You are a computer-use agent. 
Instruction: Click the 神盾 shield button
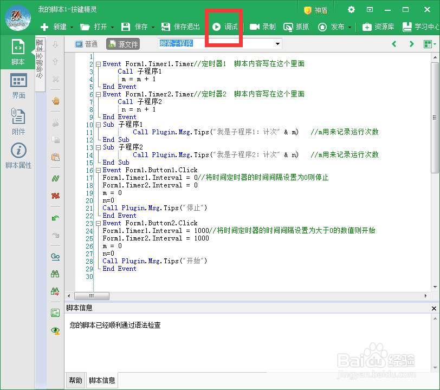tap(316, 10)
